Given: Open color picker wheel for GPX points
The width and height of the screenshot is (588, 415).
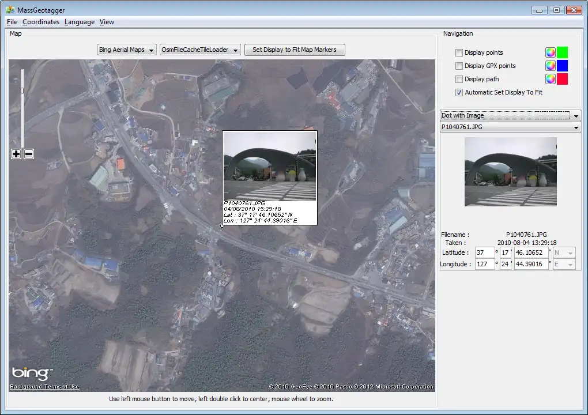Looking at the screenshot, I should [551, 66].
